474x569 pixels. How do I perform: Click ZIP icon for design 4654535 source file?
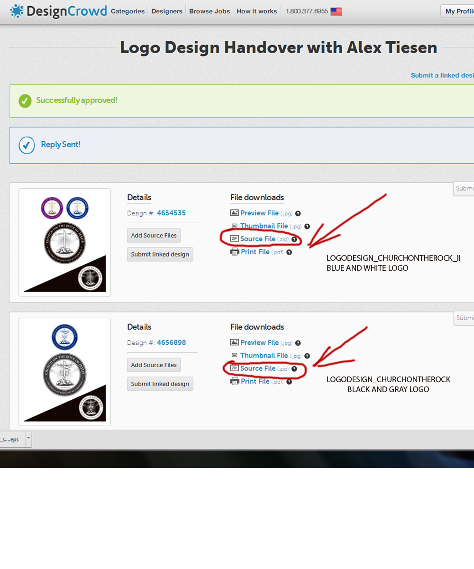(234, 239)
